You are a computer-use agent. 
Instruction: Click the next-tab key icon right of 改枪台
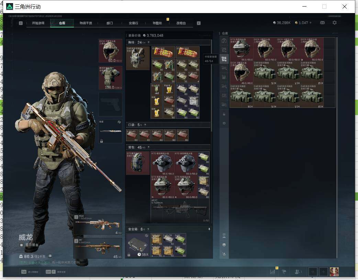coord(199,23)
